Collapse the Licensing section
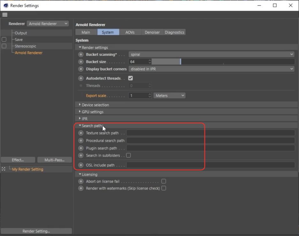This screenshot has height=236, width=299. coord(80,174)
